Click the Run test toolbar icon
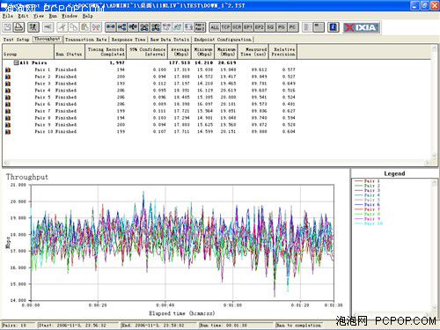Image resolution: width=440 pixels, height=330 pixels. coord(33,27)
